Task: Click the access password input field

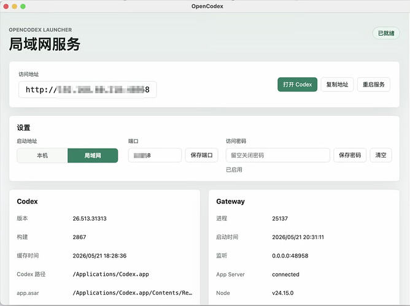Action: pos(277,155)
